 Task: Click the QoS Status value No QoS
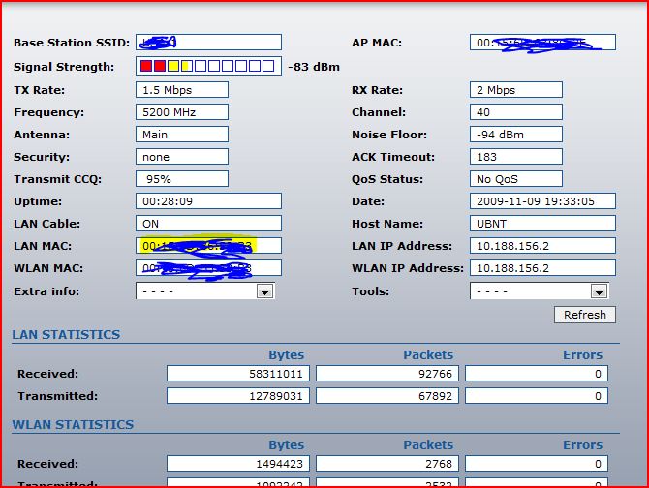click(515, 179)
